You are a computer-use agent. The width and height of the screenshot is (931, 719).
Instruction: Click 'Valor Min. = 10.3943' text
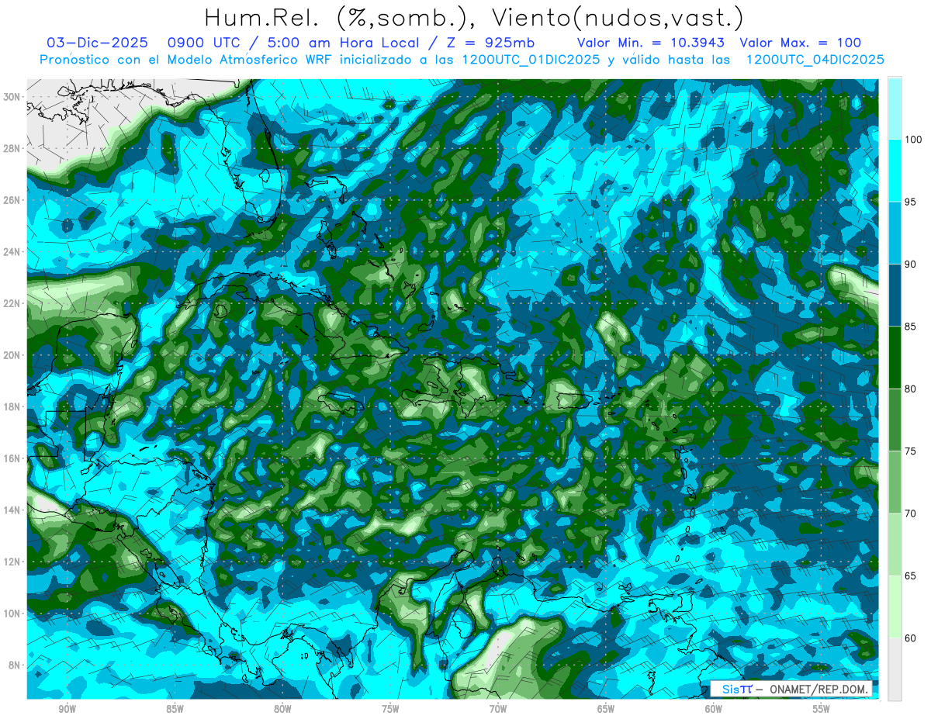coord(652,43)
